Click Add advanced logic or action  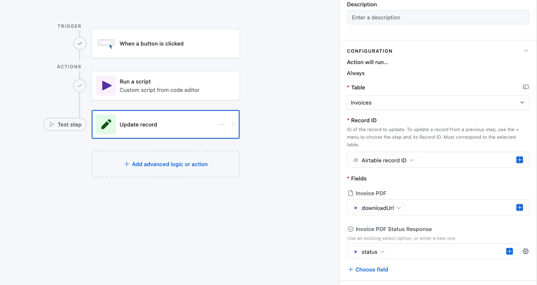(165, 164)
